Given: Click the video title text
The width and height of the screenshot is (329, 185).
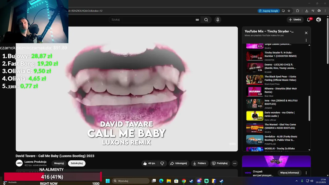Looking at the screenshot, I should pyautogui.click(x=55, y=156).
